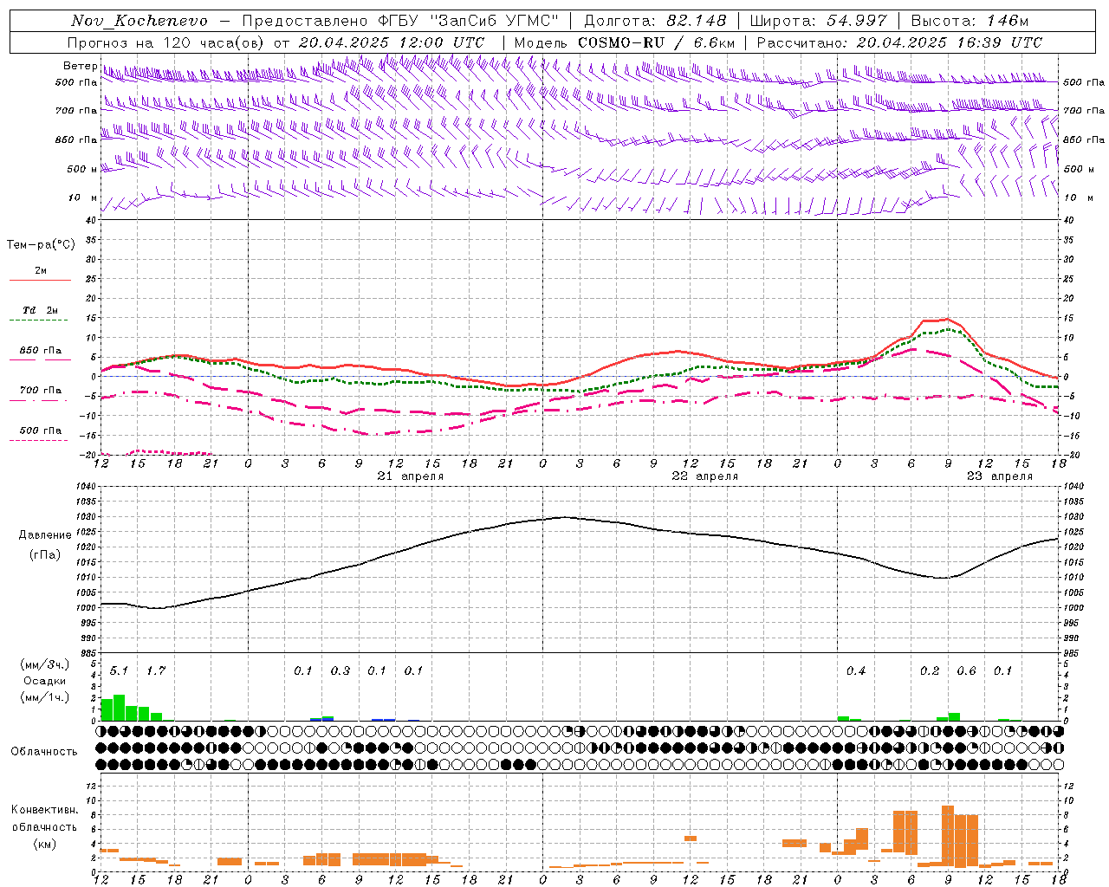Click the 1.7 precipitation amount value
The image size is (1109, 887).
pyautogui.click(x=156, y=671)
